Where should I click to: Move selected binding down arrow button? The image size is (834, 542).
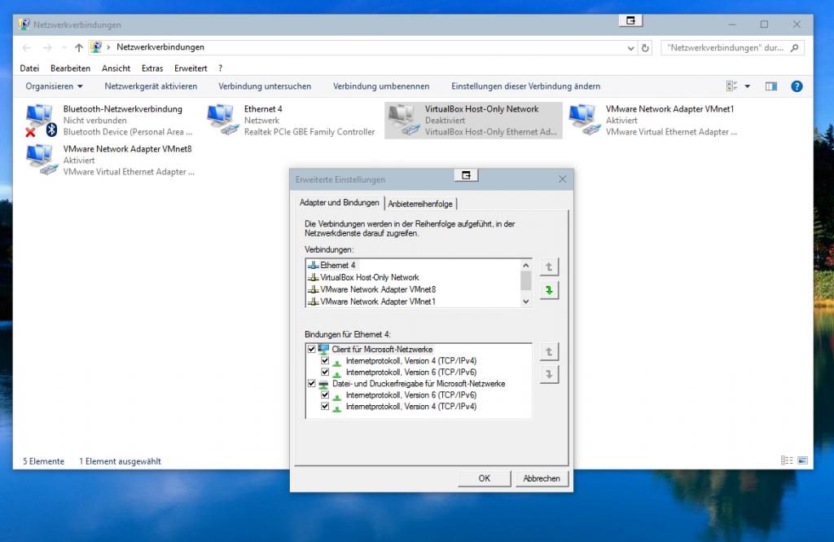coord(549,375)
